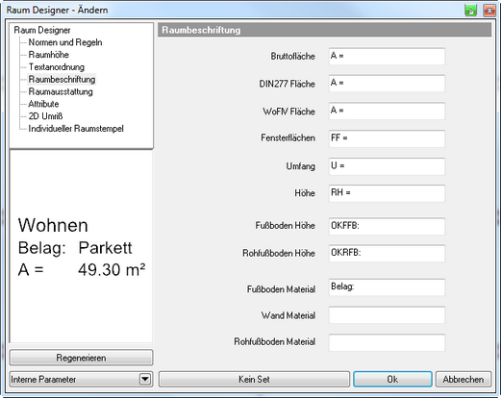Select Raumausstattung tree entry
The height and width of the screenshot is (398, 501).
click(61, 91)
